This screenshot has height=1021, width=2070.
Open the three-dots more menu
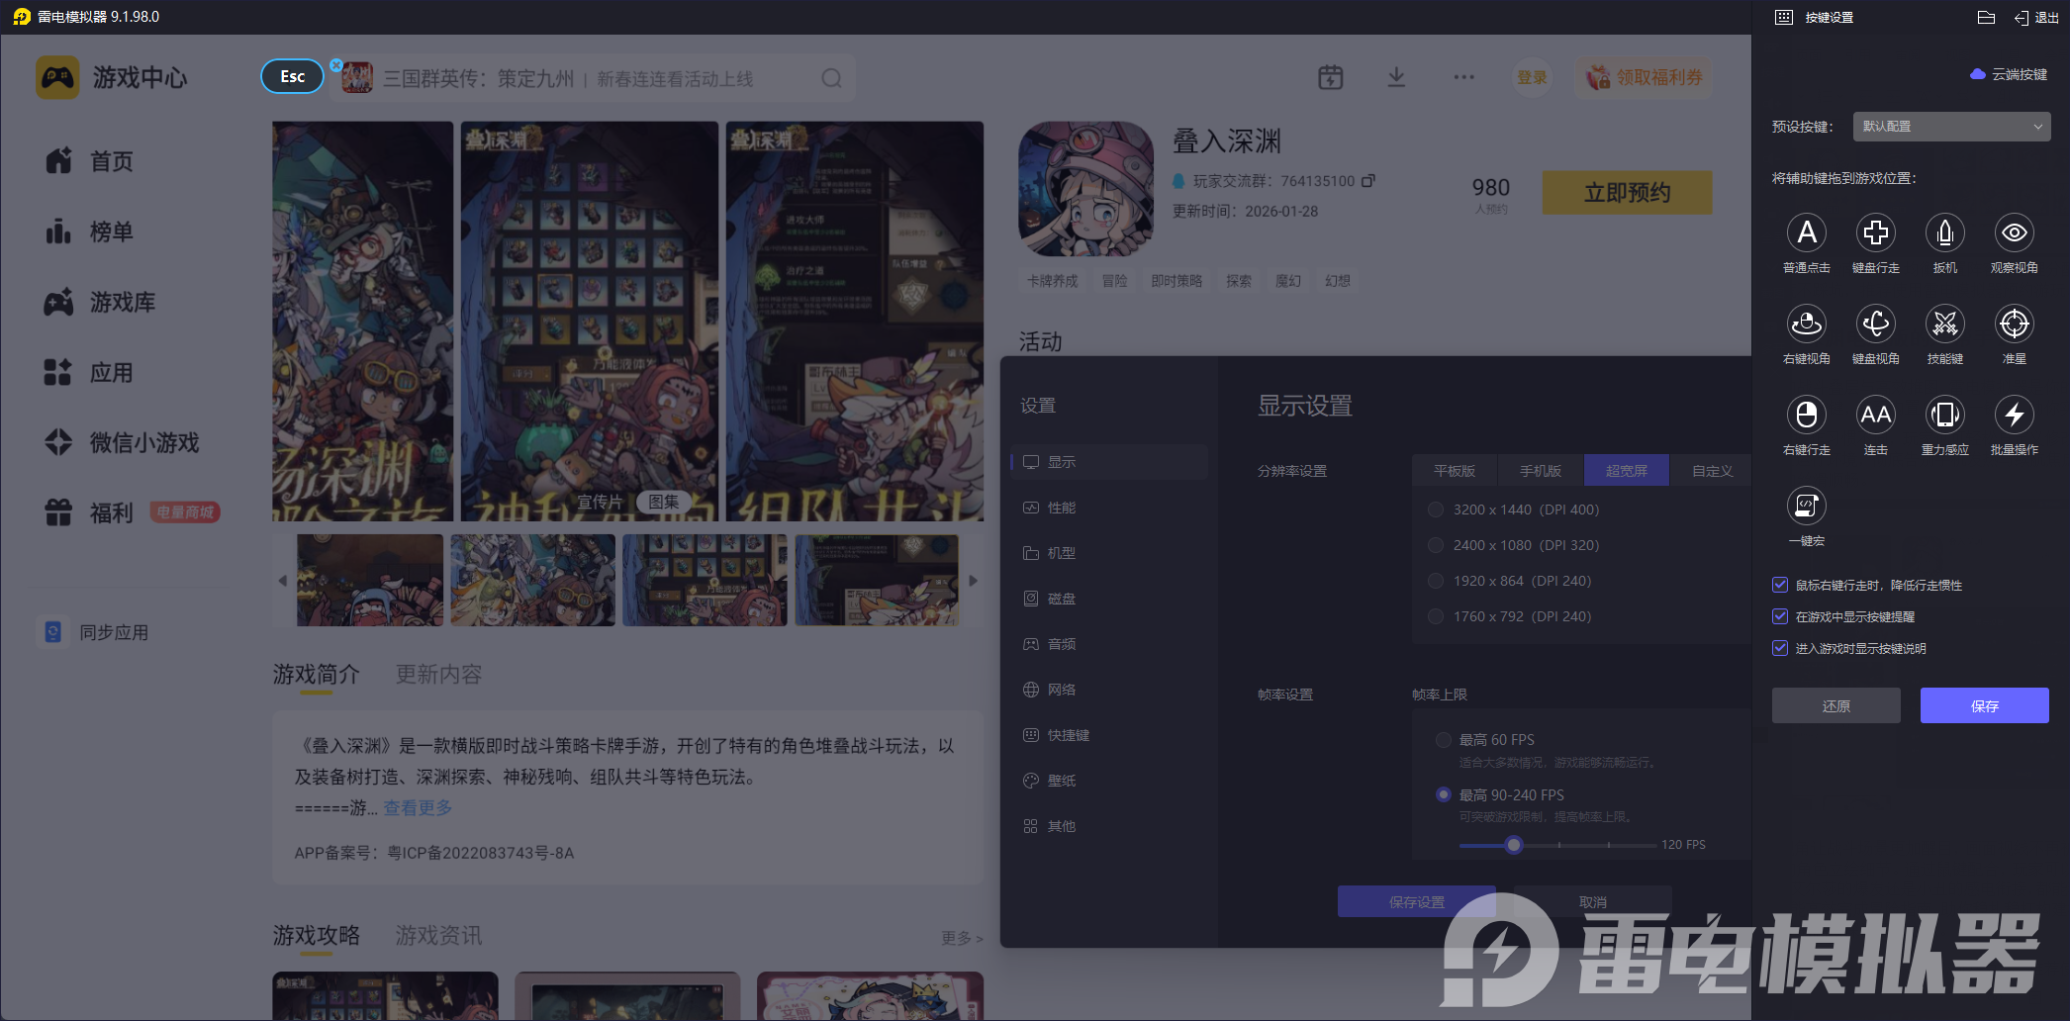click(1463, 77)
